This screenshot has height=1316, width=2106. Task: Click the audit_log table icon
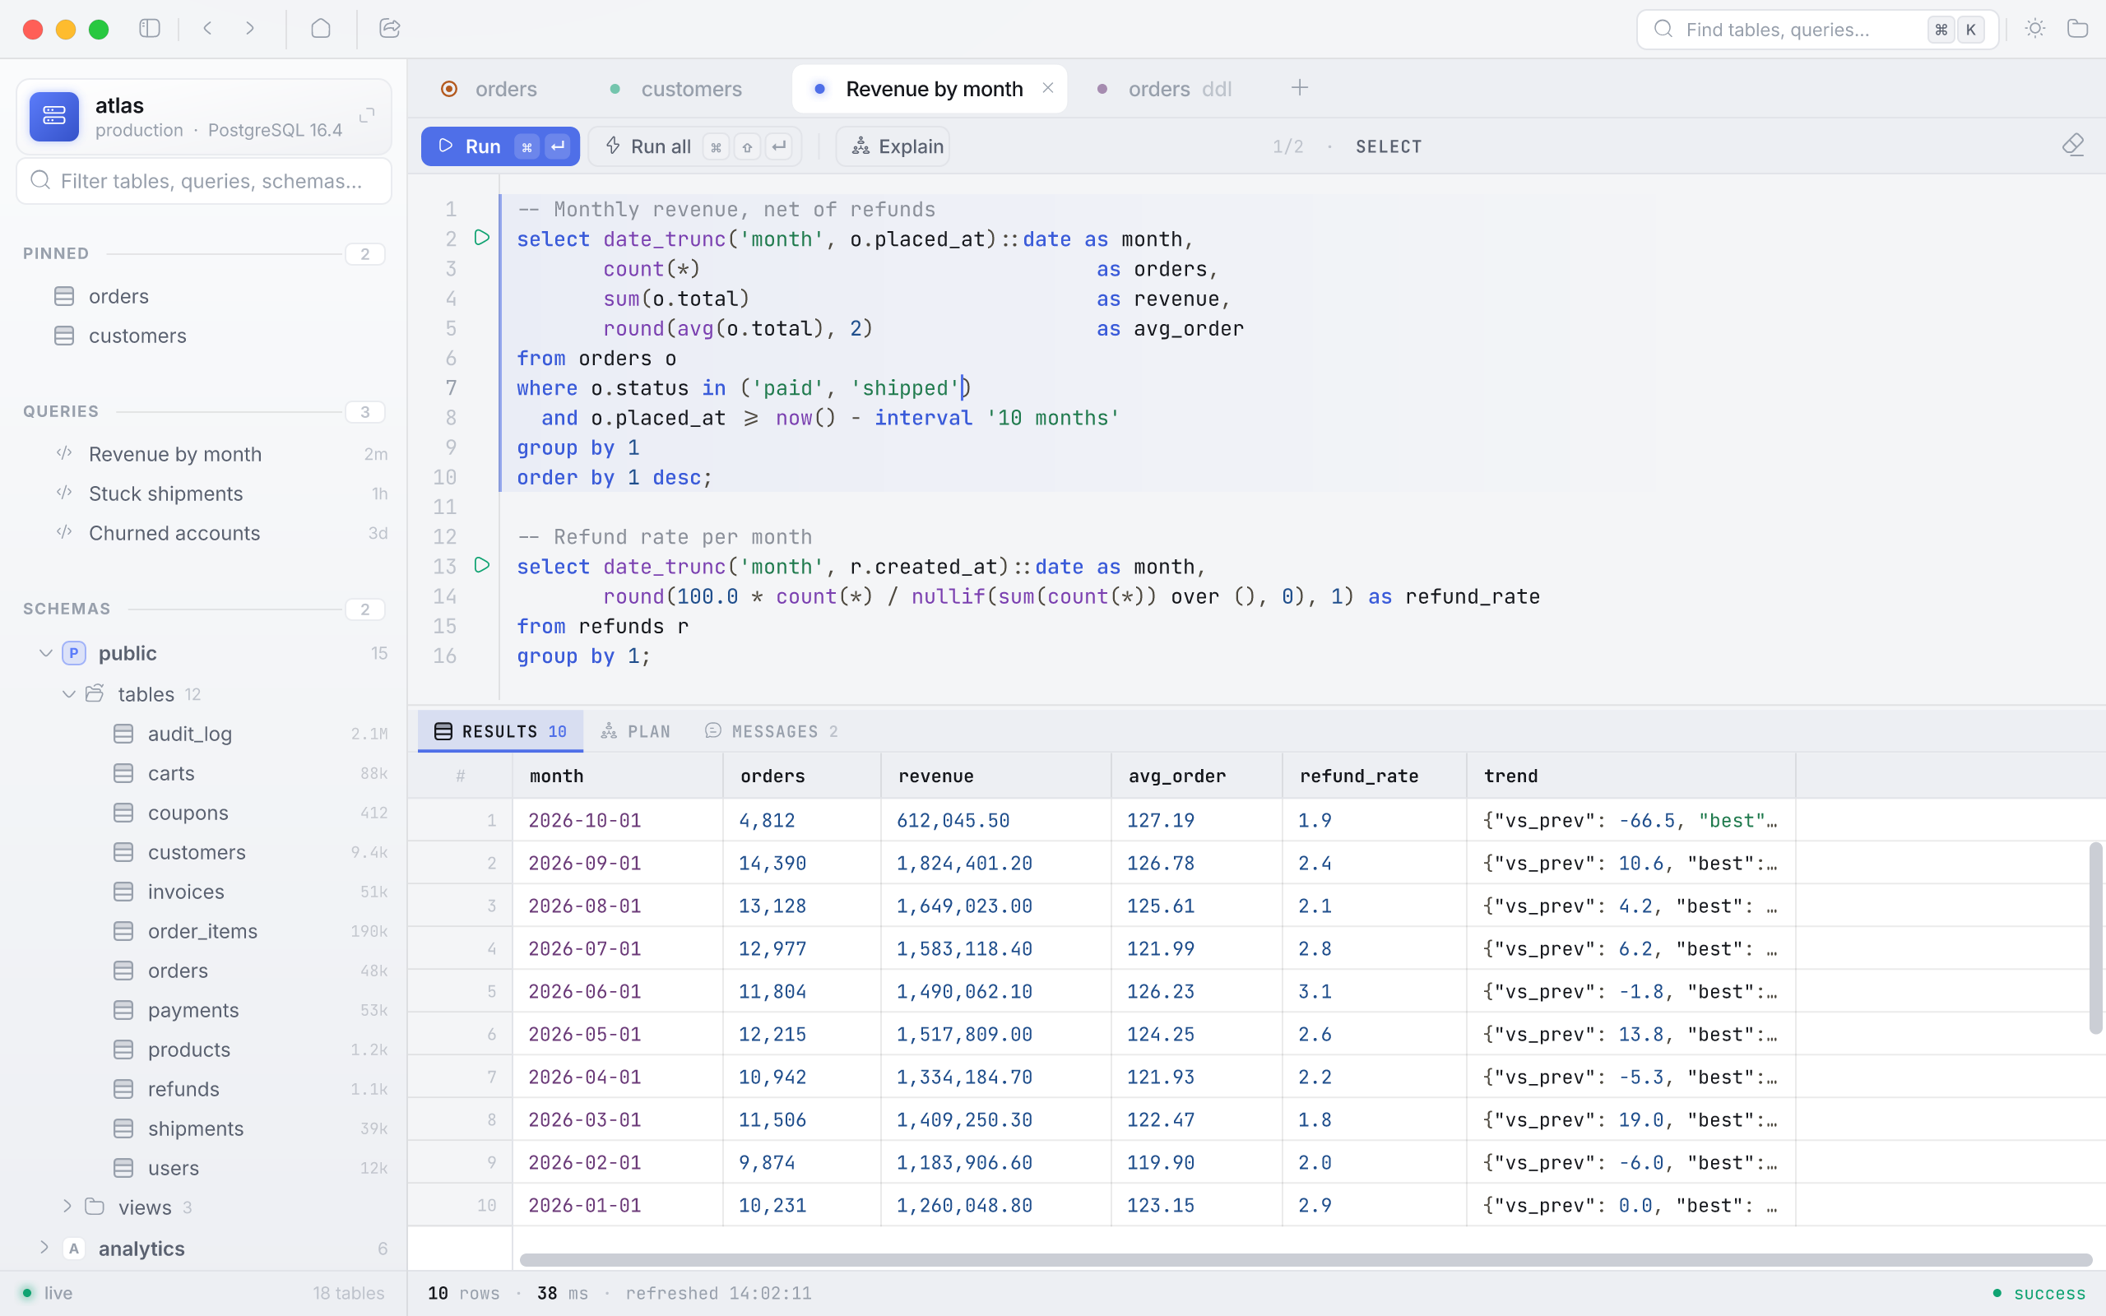(123, 734)
